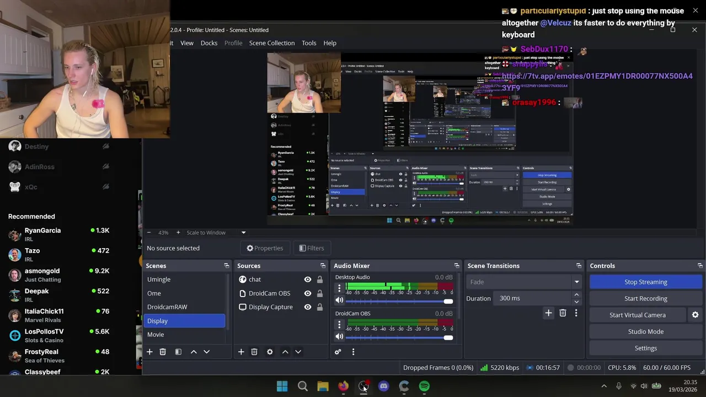706x397 pixels.
Task: Pop out the Scenes dock
Action: 227,266
